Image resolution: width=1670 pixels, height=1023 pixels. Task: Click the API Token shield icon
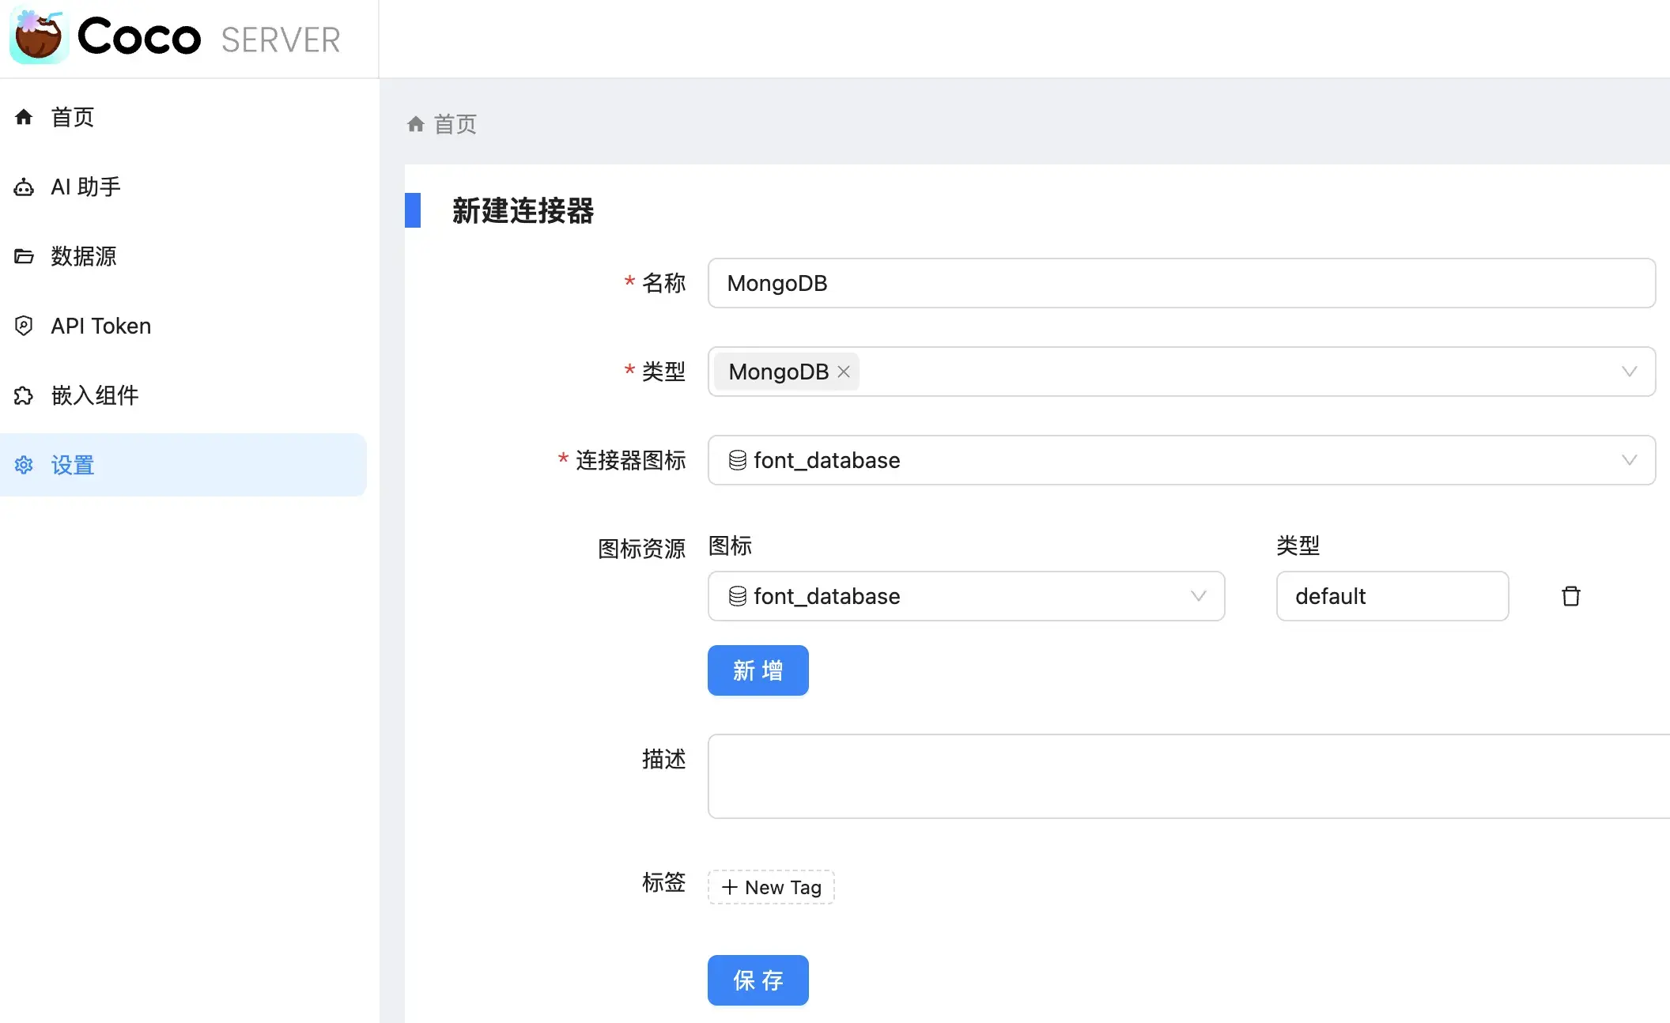pos(24,325)
